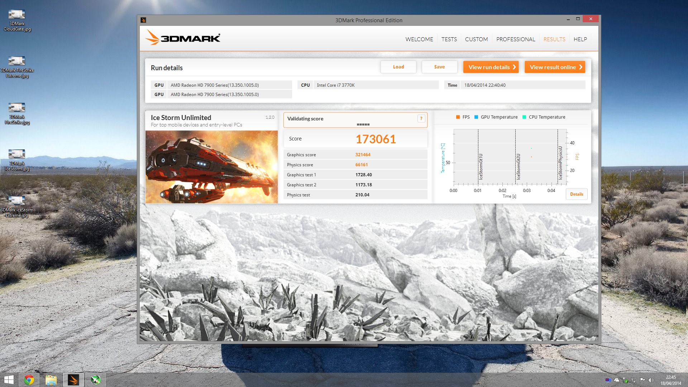
Task: Click the CPU Intel Core i7 3770K field
Action: click(376, 85)
